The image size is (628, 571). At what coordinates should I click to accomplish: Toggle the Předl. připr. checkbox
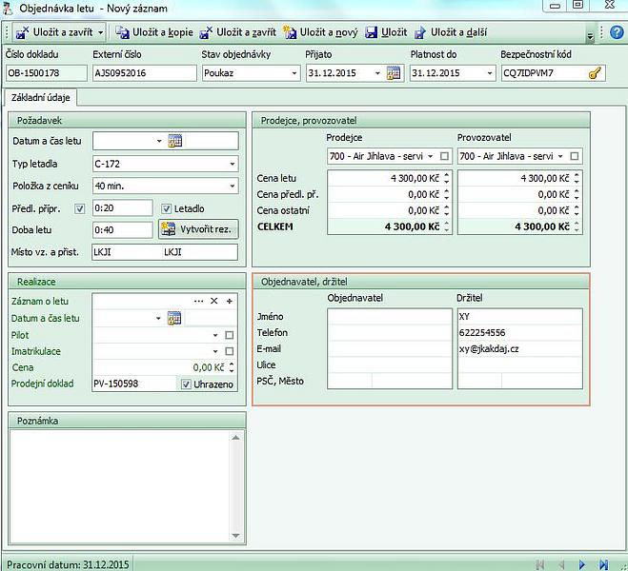(80, 208)
